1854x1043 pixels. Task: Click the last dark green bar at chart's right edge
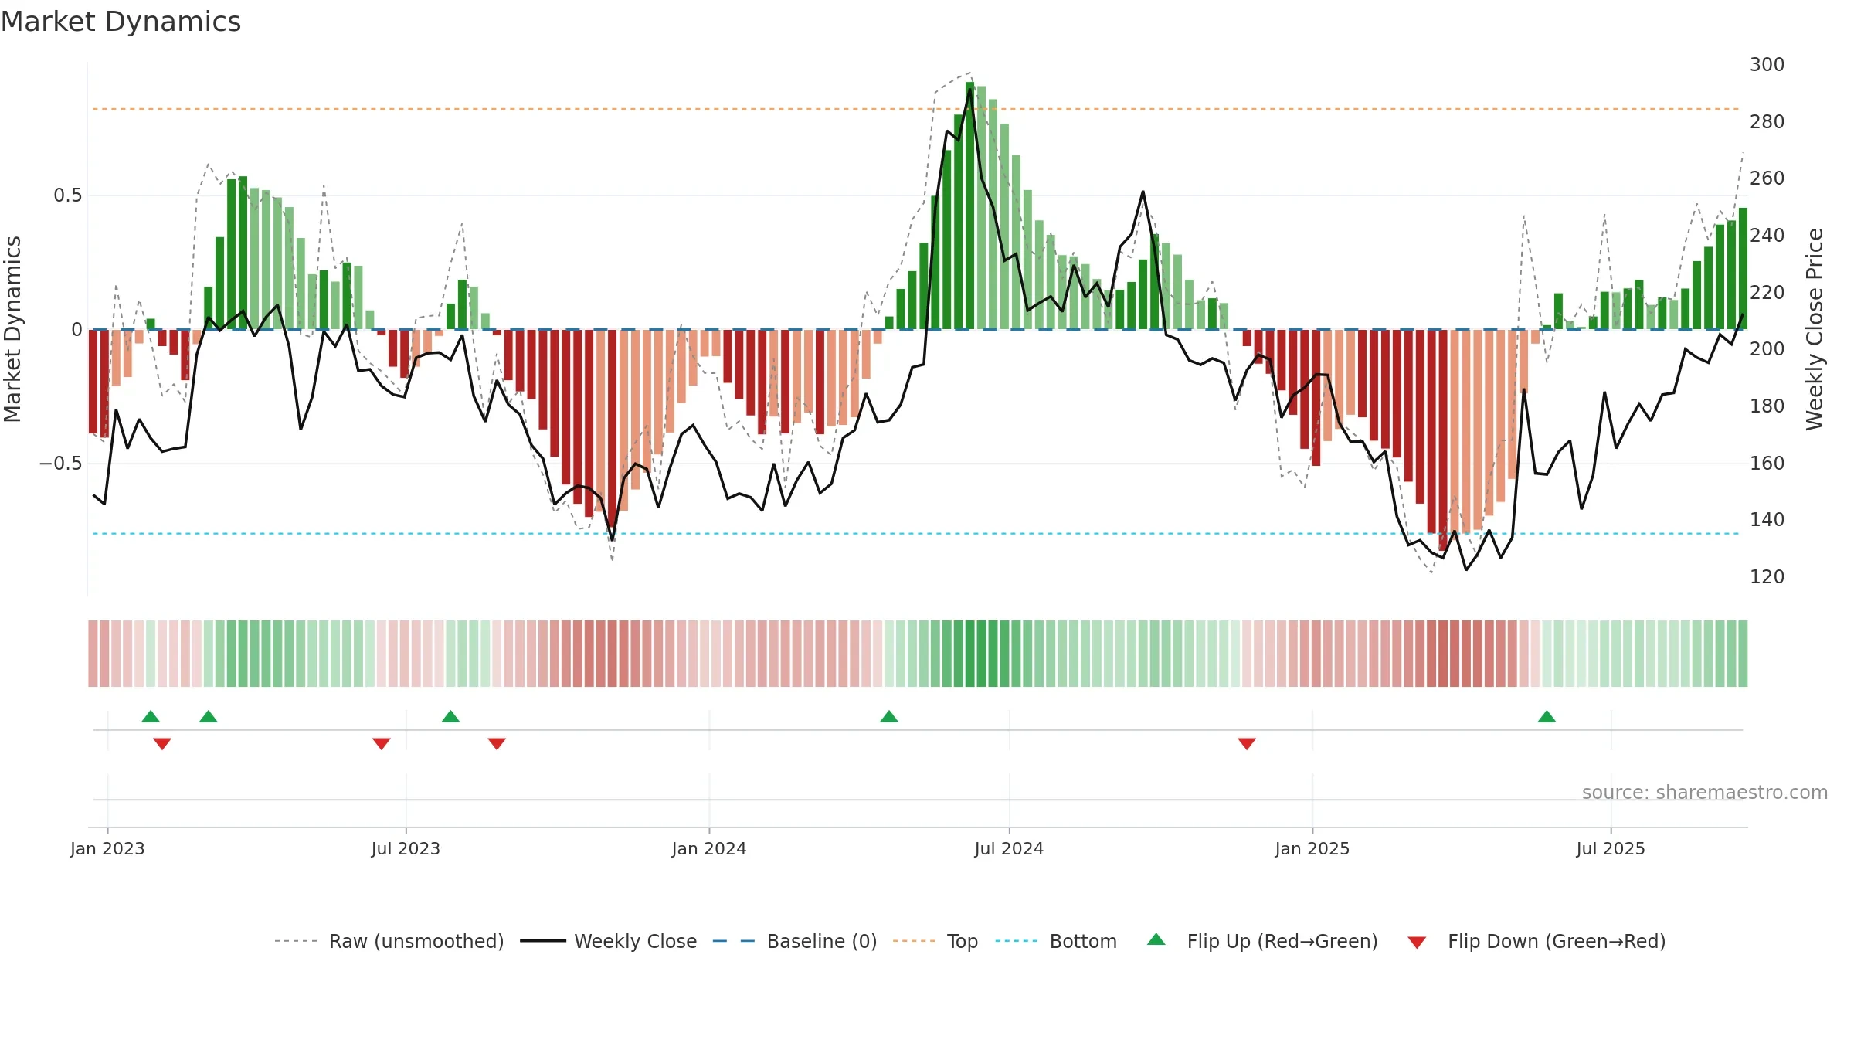[1743, 268]
